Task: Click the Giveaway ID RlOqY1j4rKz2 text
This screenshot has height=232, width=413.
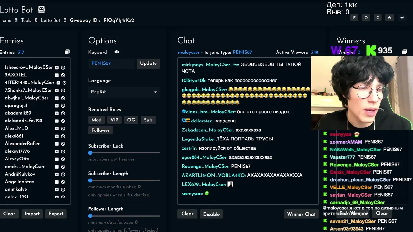Action: pos(118,20)
